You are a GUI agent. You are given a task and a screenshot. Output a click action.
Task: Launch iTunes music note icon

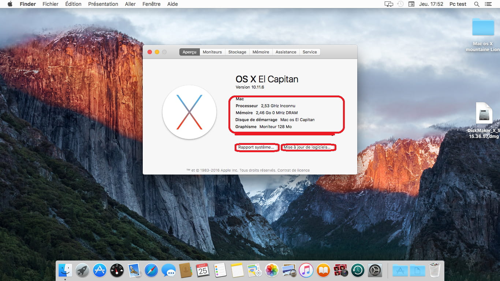point(306,270)
